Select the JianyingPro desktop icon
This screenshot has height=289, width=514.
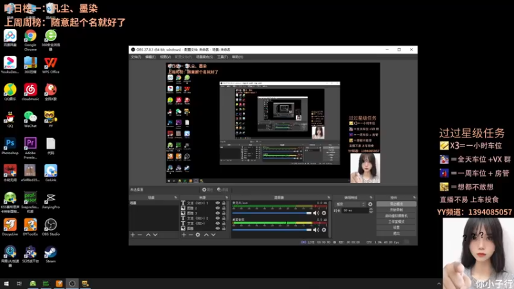pos(51,200)
